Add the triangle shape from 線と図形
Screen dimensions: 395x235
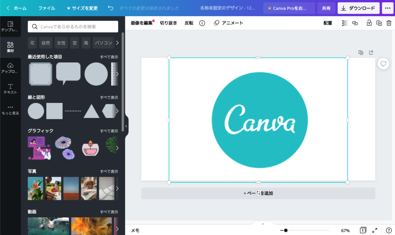[x=91, y=111]
